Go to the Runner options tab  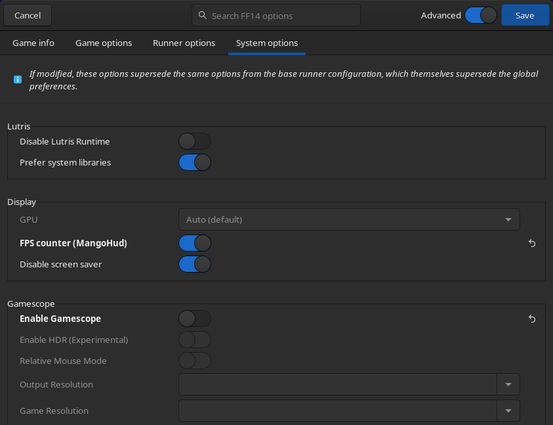[x=184, y=43]
